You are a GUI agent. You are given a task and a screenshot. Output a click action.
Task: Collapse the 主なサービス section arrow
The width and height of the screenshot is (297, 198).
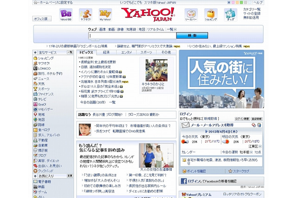35,53
